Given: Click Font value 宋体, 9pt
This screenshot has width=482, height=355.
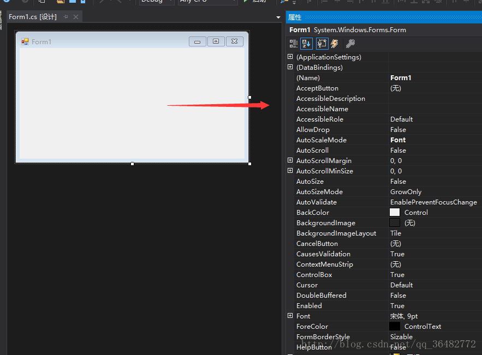Looking at the screenshot, I should point(404,316).
